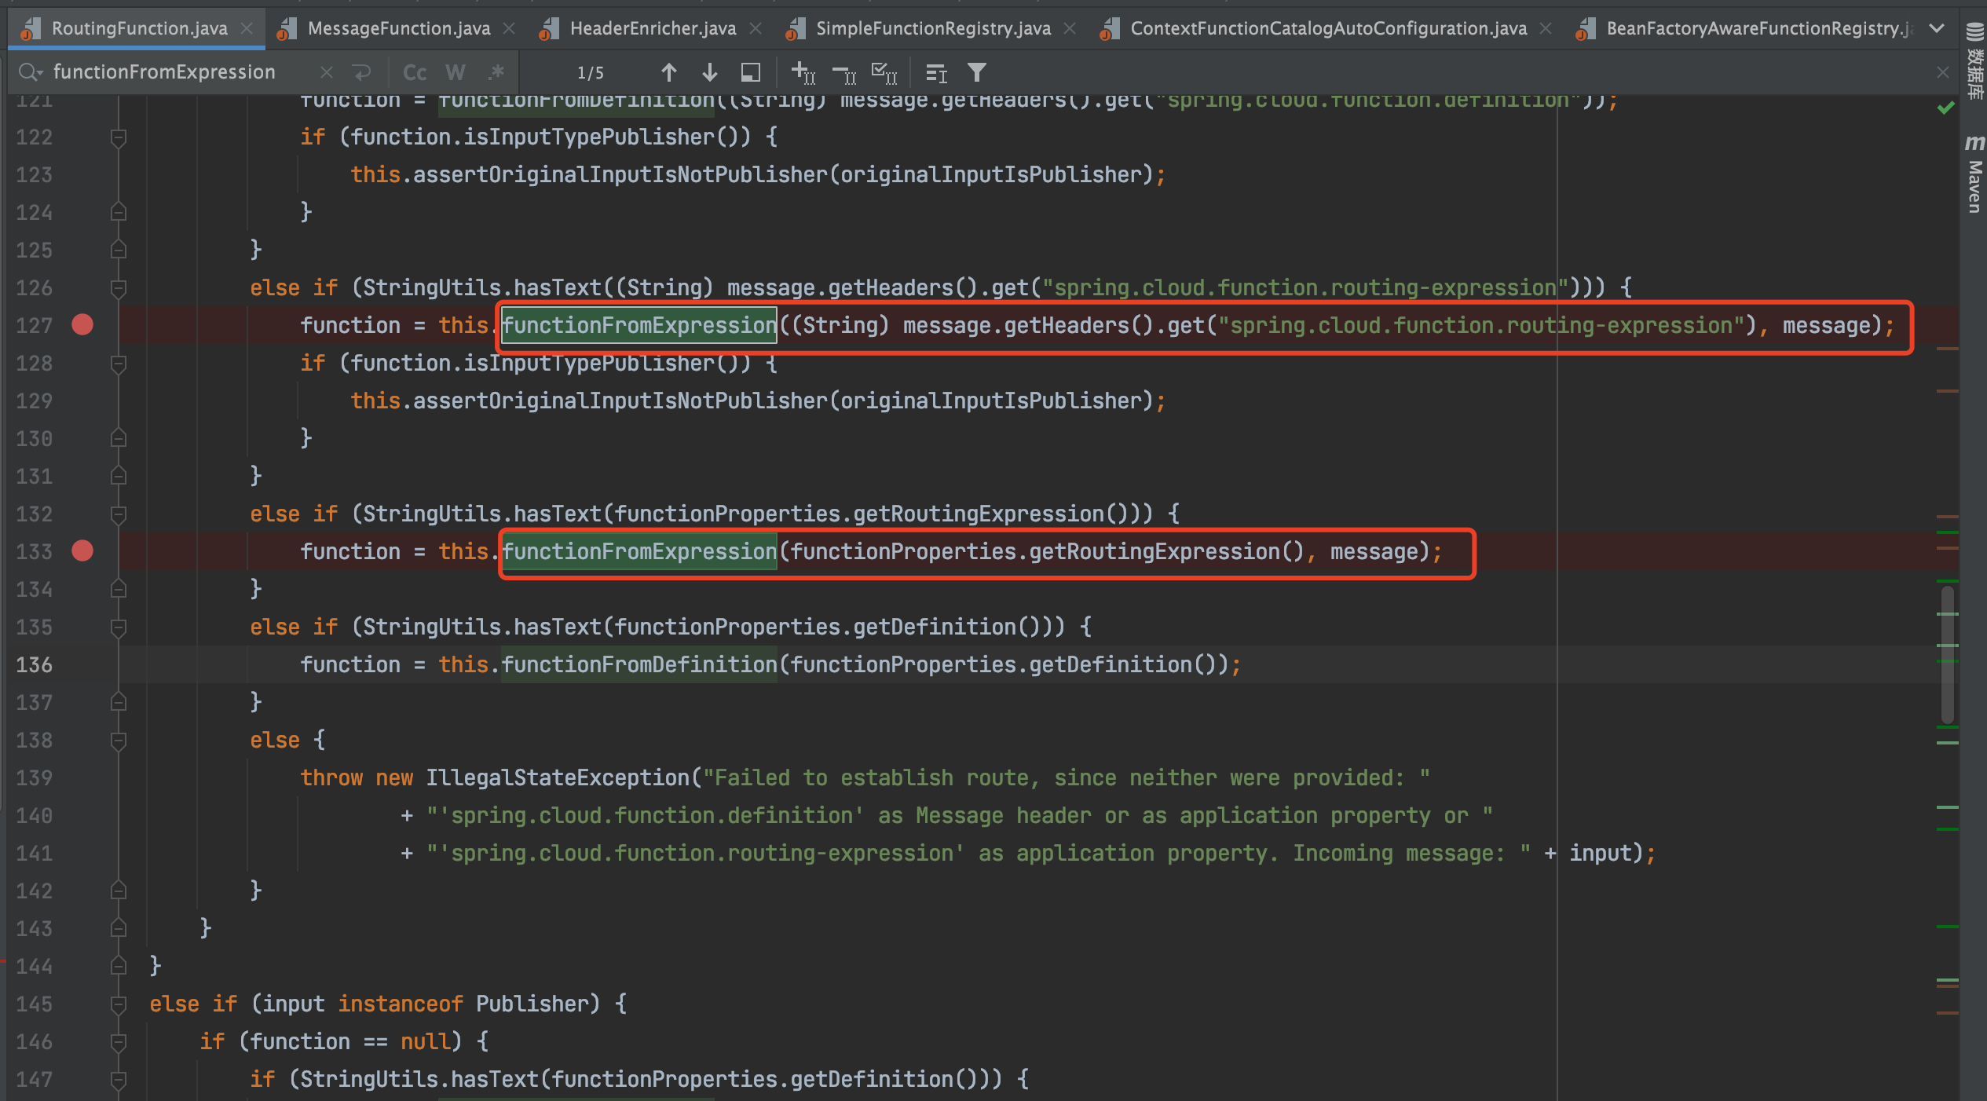Switch to the HeaderEnricher.java tab
Image resolution: width=1987 pixels, height=1101 pixels.
(653, 28)
